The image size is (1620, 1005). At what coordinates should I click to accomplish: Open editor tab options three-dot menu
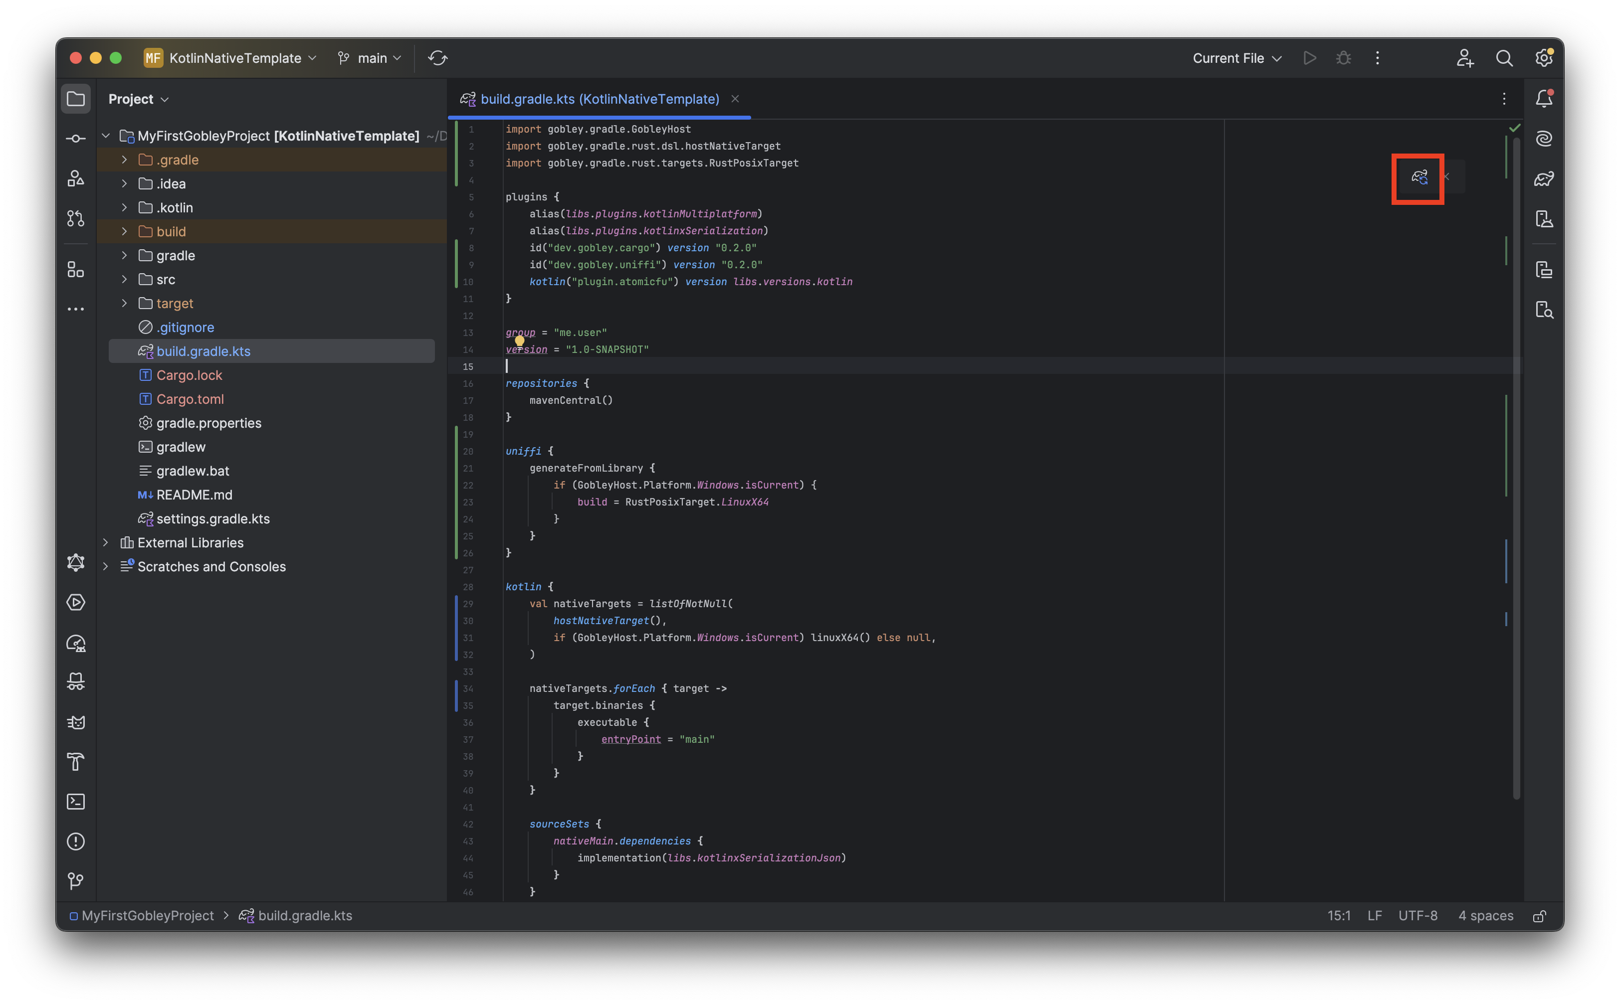[x=1504, y=99]
